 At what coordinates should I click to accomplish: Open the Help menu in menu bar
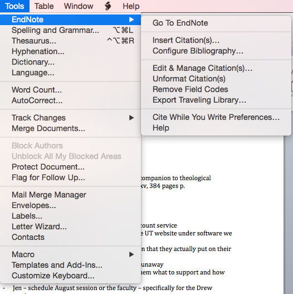(x=131, y=6)
